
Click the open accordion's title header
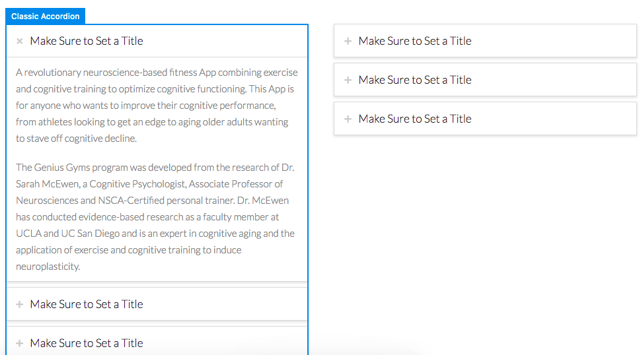157,41
